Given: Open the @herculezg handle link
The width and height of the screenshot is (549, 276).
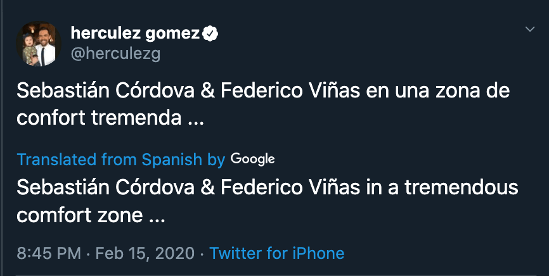Looking at the screenshot, I should point(115,54).
